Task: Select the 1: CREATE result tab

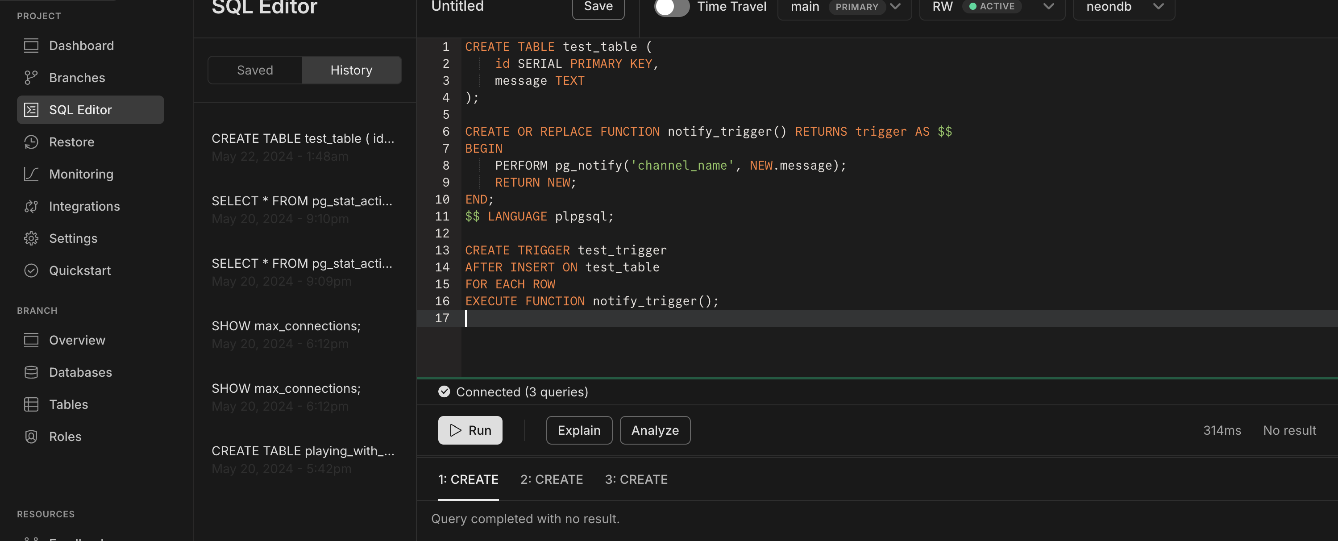Action: click(468, 480)
